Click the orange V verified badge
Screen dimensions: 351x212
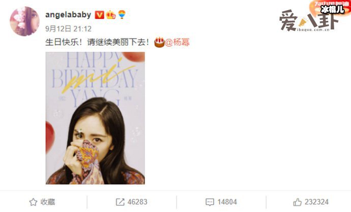coord(99,15)
